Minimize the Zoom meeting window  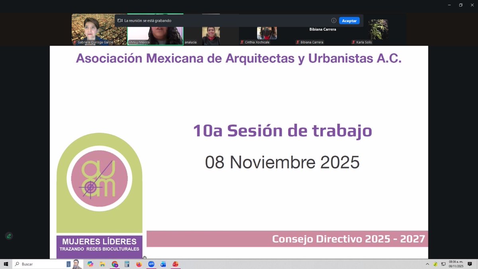[x=449, y=5]
